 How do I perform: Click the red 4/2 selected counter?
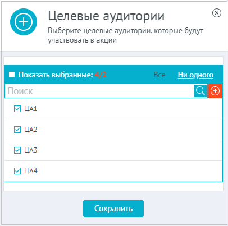101,75
